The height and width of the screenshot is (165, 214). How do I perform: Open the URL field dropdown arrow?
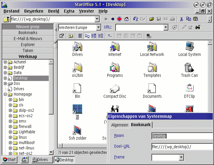tap(166, 27)
